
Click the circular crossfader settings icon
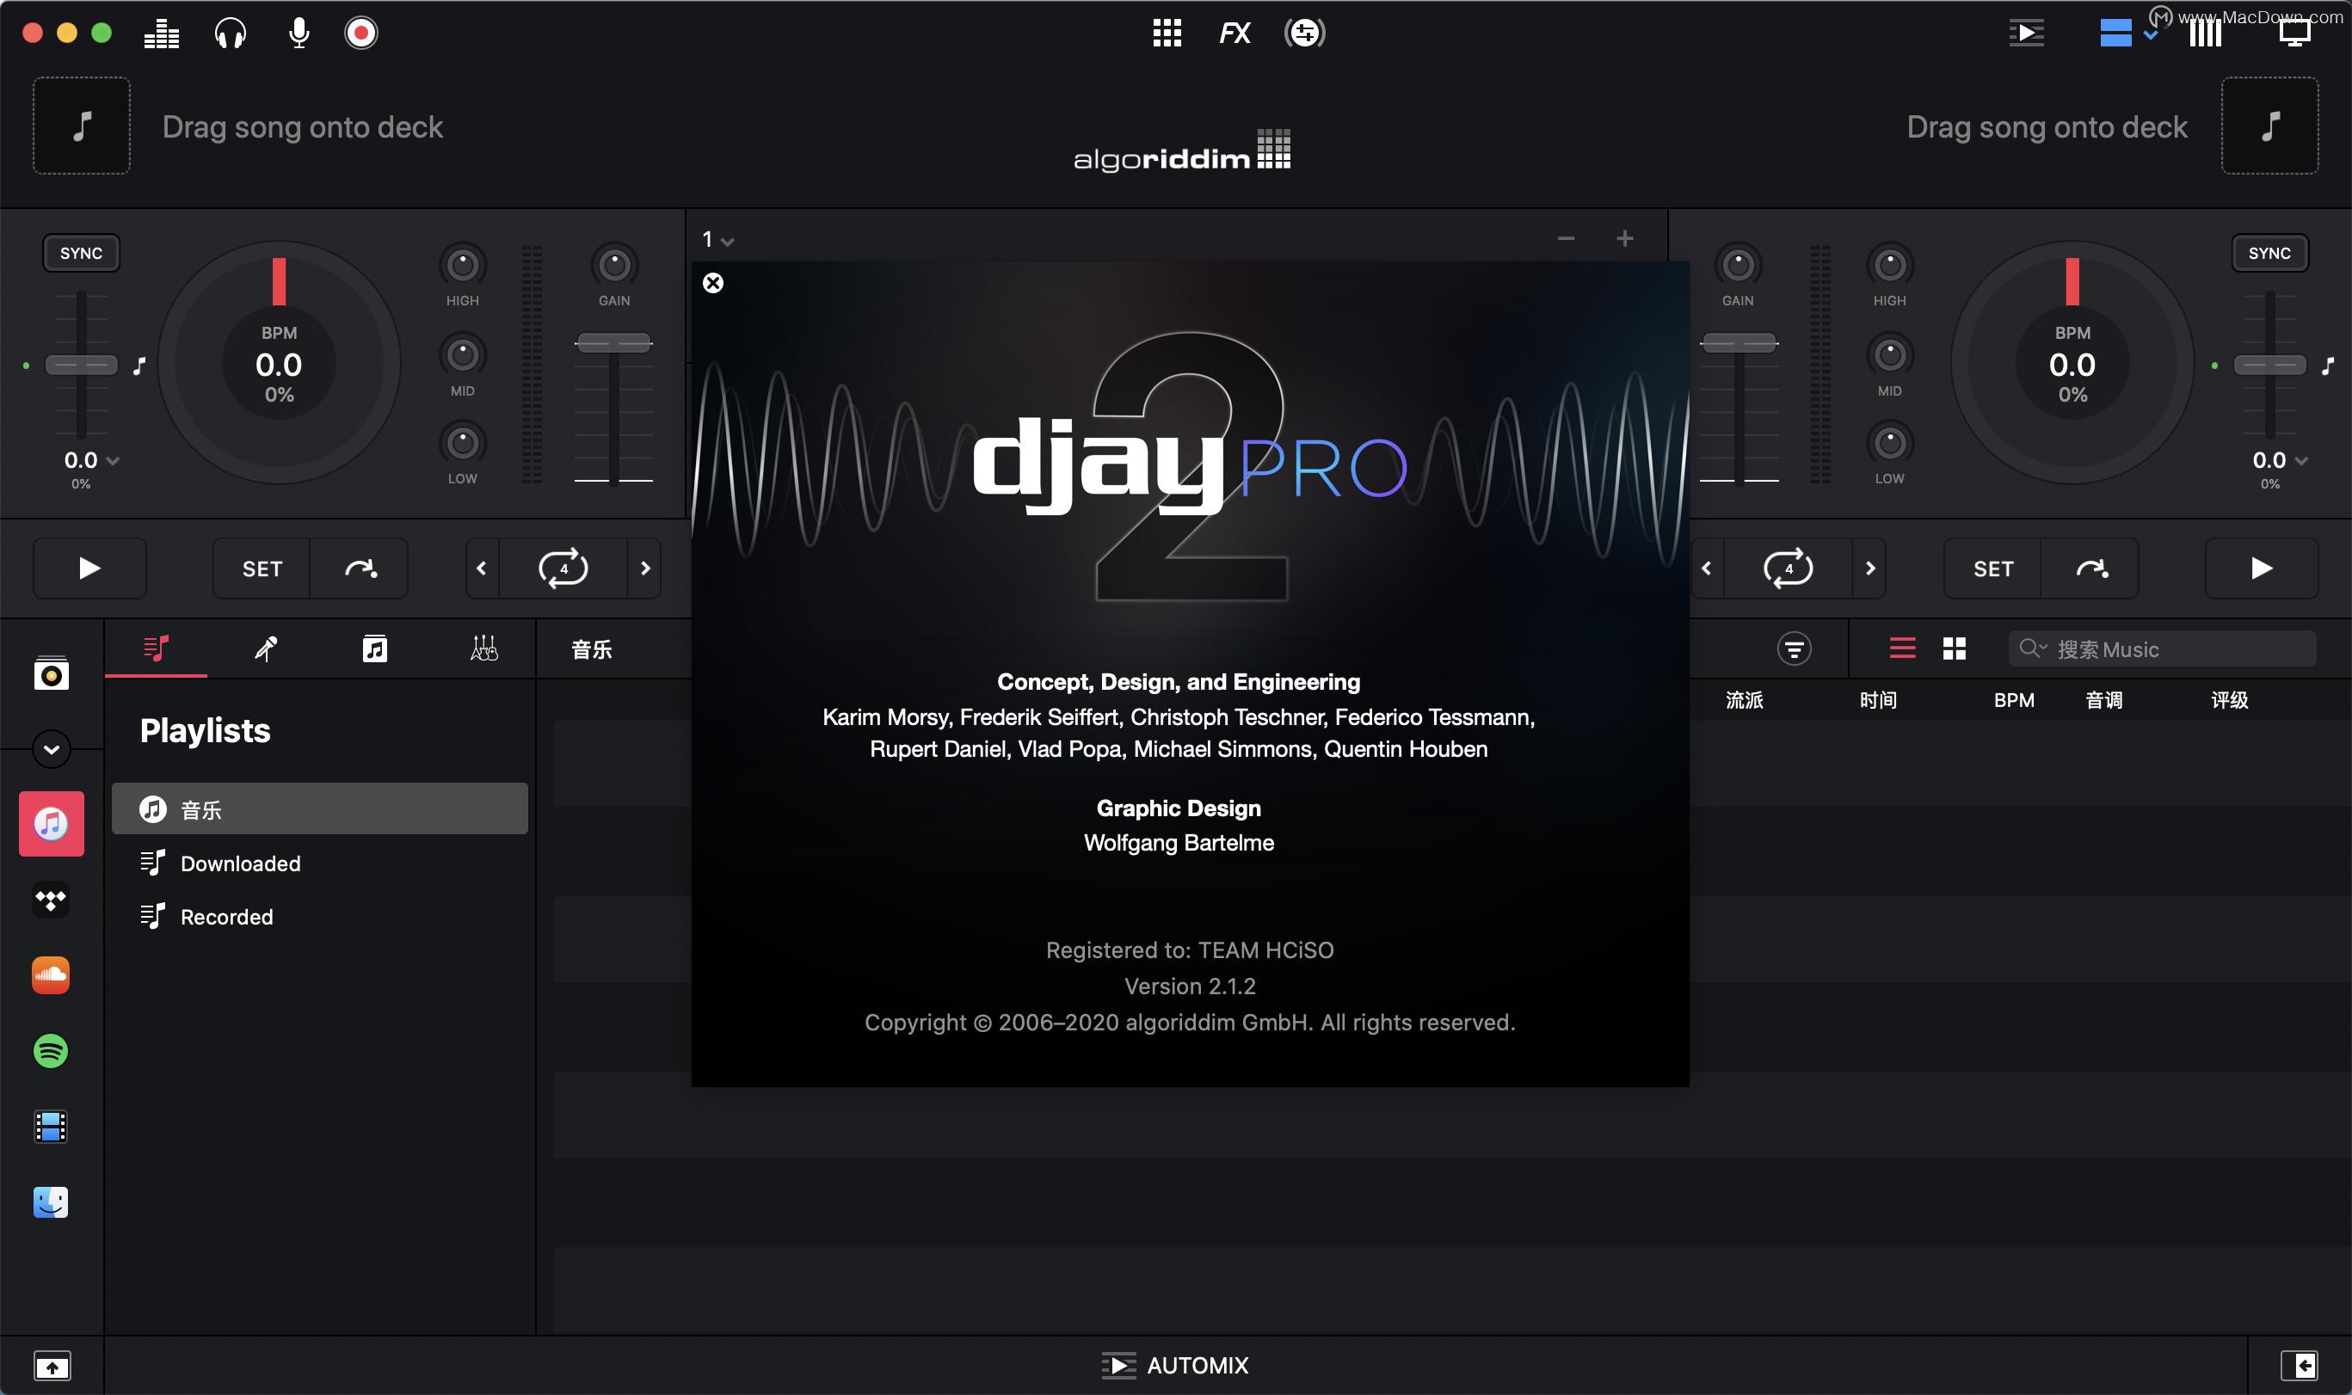tap(1305, 34)
